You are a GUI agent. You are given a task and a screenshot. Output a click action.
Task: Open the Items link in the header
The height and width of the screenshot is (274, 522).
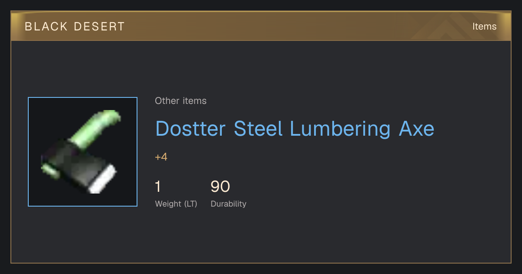(x=484, y=27)
